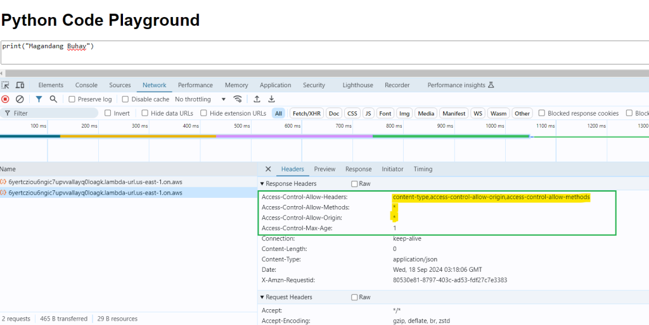The width and height of the screenshot is (649, 325).
Task: Toggle the network filter funnel icon
Action: point(39,99)
